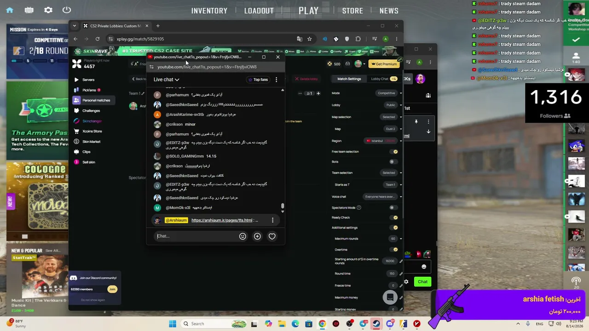Screen dimensions: 589x331
Task: Open the arshiaum.ir tts link
Action: (222, 220)
